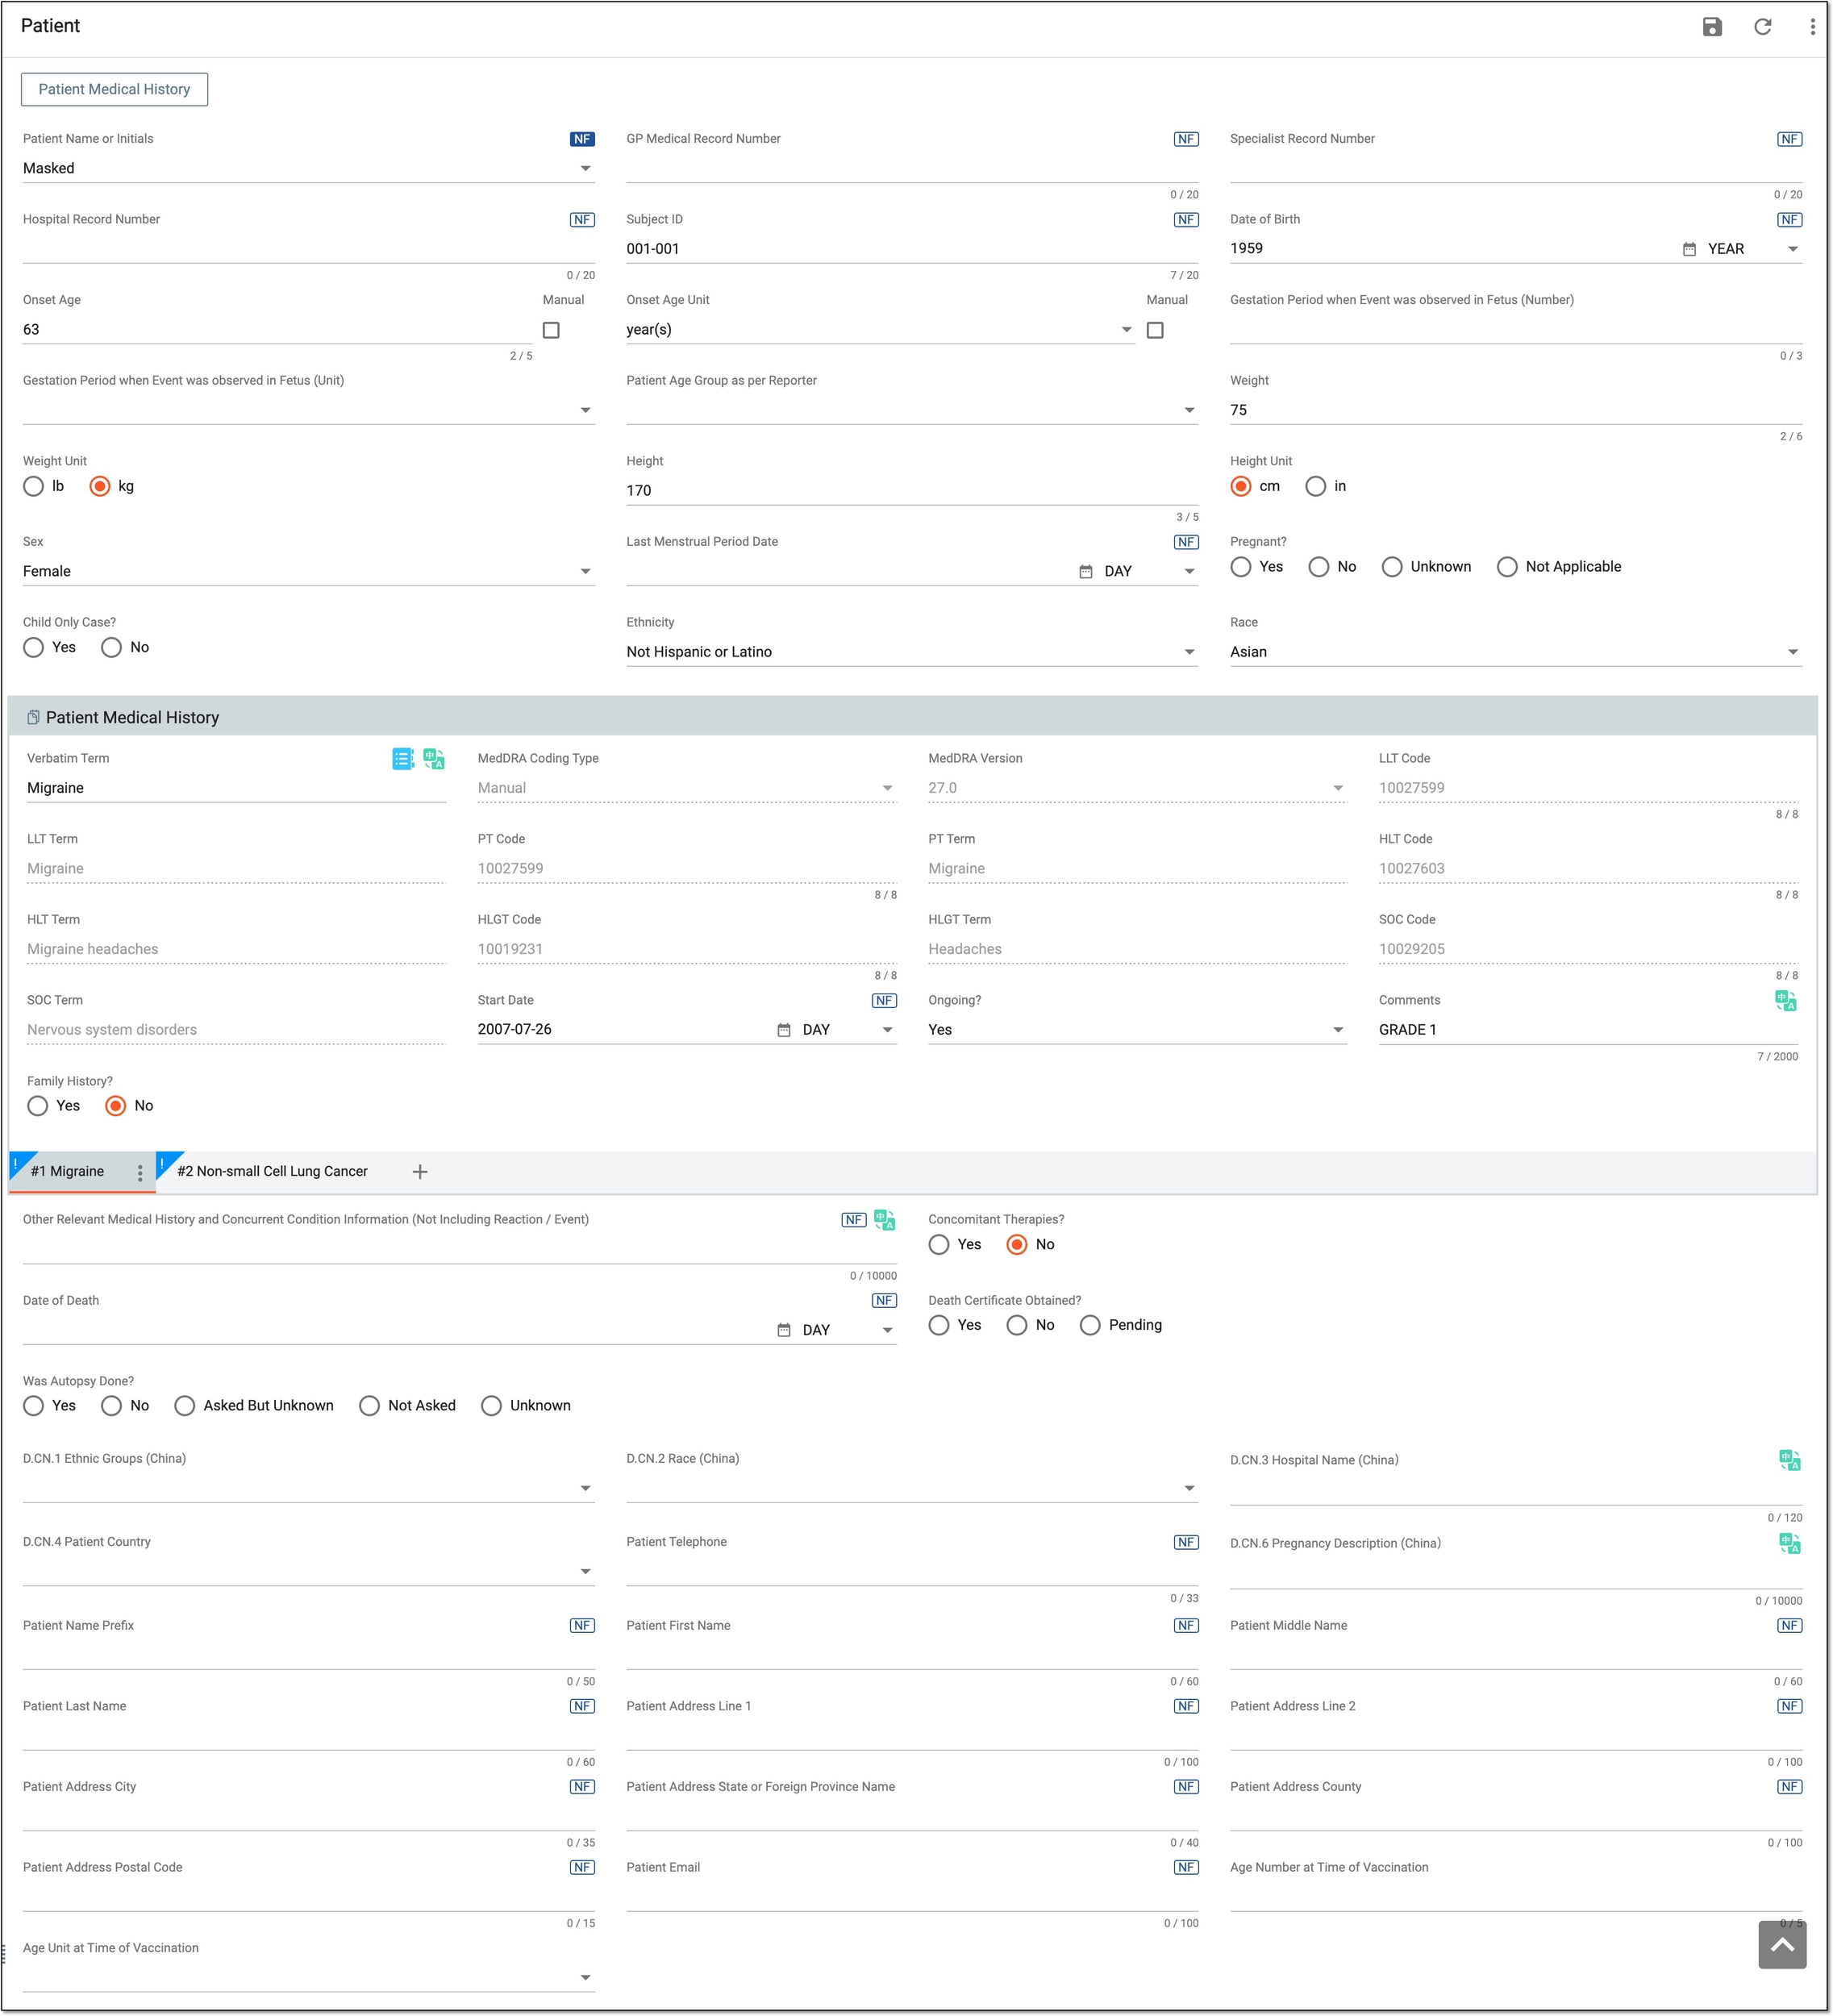Viewport: 1833px width, 2016px height.
Task: Select in as Height Unit
Action: [x=1316, y=487]
